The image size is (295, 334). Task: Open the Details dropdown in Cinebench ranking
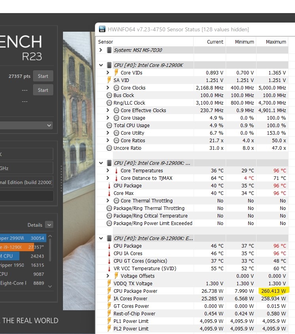click(x=49, y=225)
